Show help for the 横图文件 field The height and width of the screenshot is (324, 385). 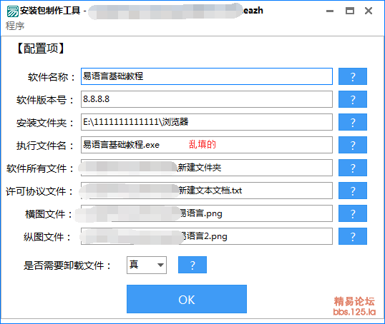point(353,213)
